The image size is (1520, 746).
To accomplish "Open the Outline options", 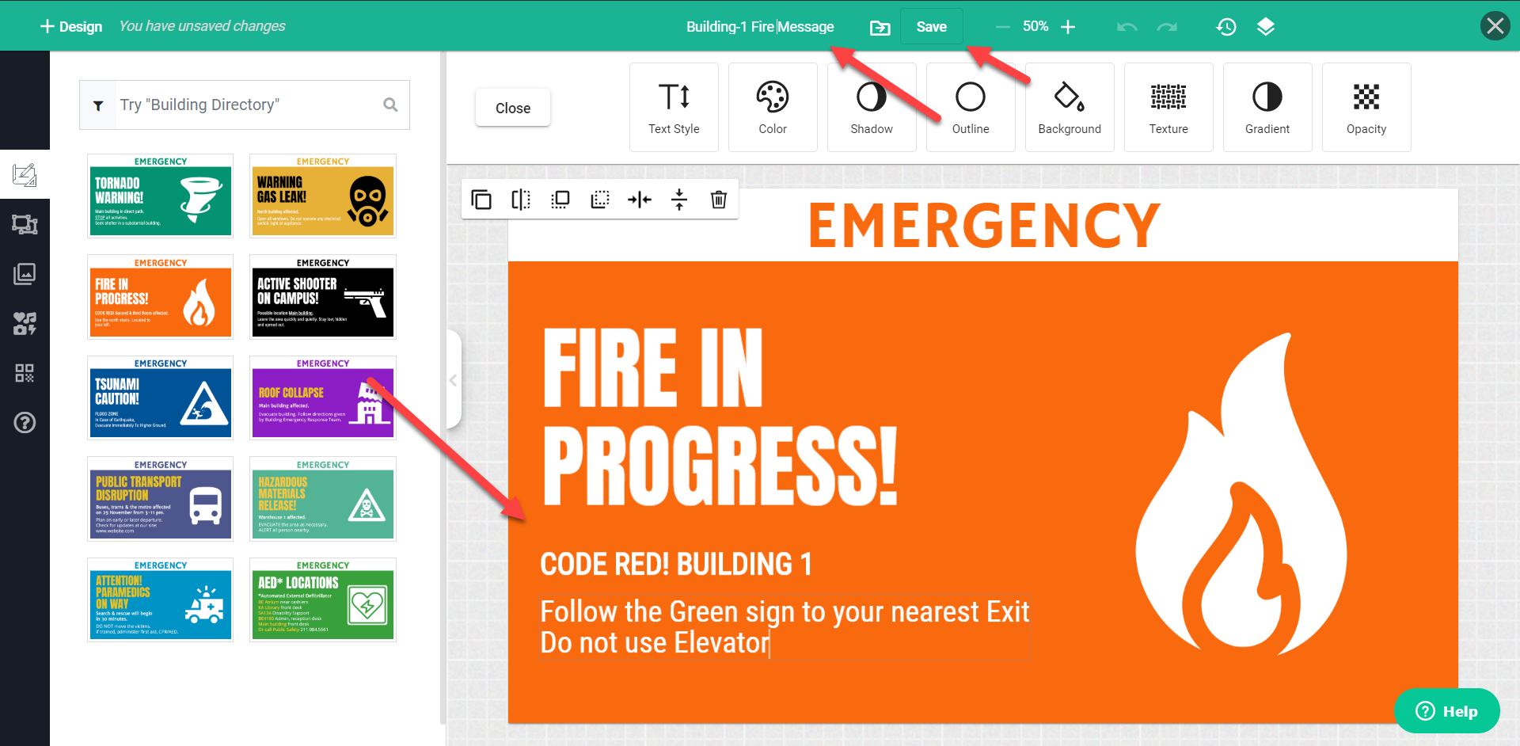I will coord(970,107).
